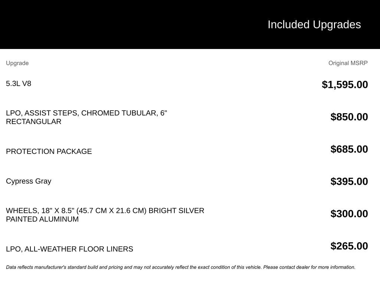
Task: Select the Cypress Gray upgrade
Action: coord(29,181)
